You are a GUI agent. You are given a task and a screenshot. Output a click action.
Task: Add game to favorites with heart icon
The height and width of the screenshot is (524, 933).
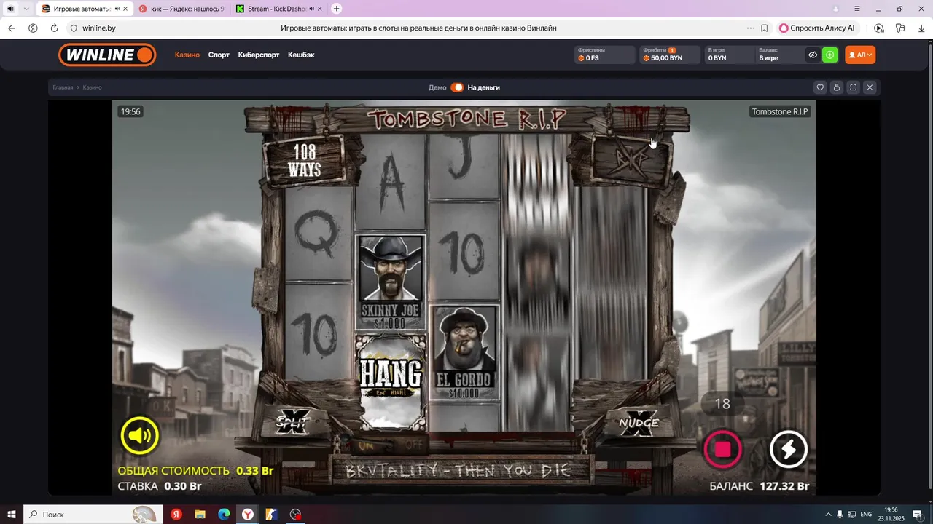click(820, 87)
